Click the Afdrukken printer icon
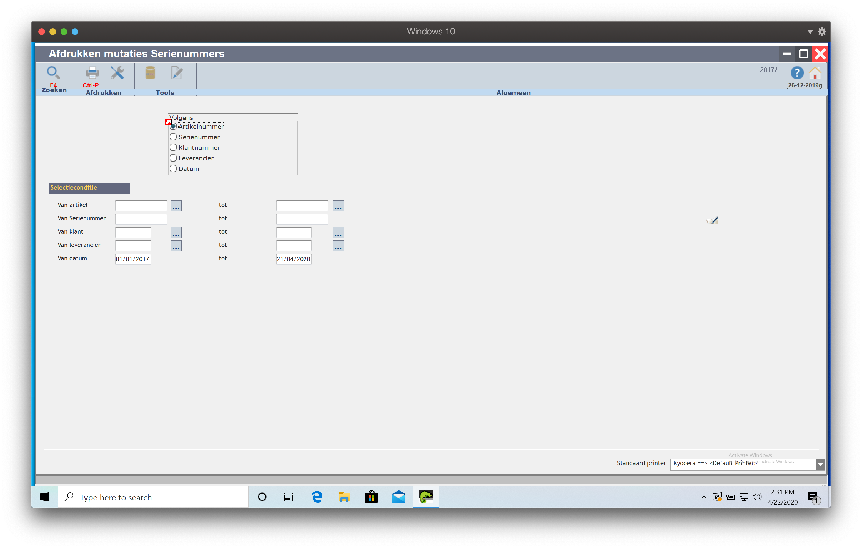The image size is (862, 549). click(92, 73)
